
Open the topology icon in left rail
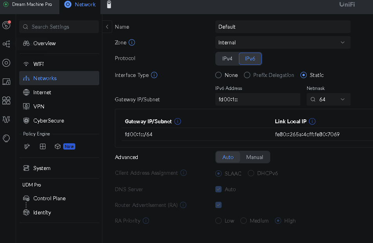point(6,44)
